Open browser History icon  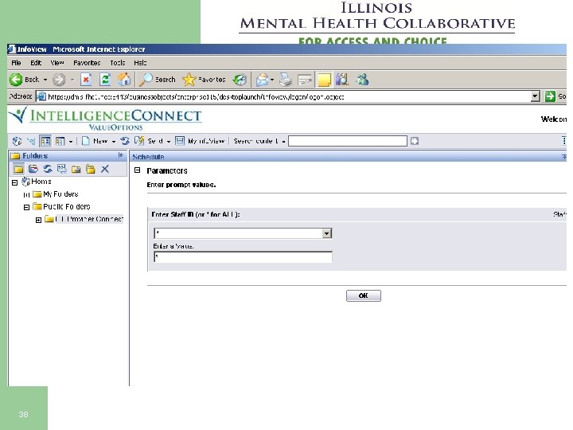coord(240,80)
